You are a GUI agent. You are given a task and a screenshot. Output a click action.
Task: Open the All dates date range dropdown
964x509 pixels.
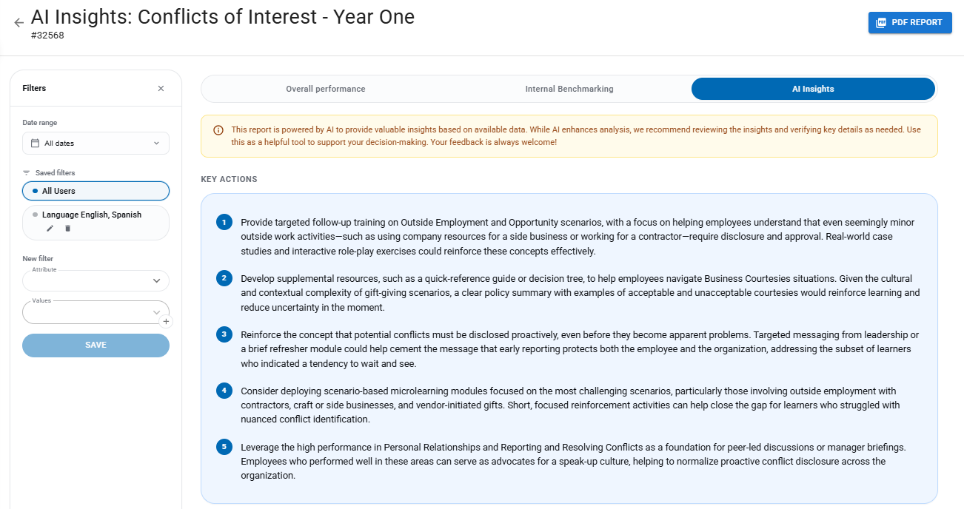tap(96, 144)
